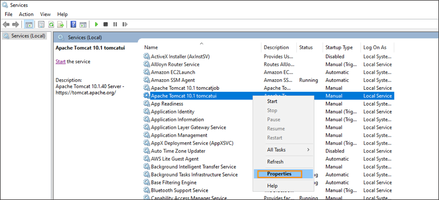Choose Properties in the context menu
Image resolution: width=439 pixels, height=200 pixels.
pos(279,174)
